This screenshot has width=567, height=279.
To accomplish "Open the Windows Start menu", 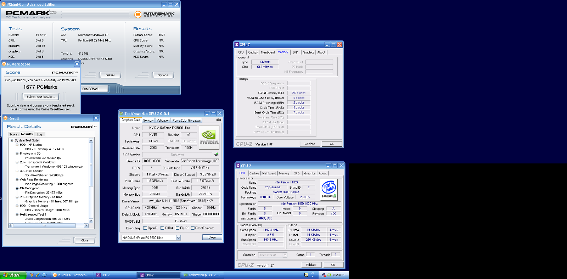I will click(13, 275).
